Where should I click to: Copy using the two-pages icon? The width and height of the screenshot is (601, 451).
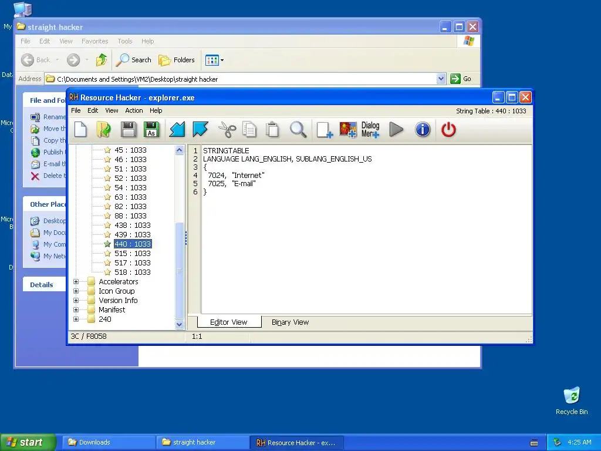point(249,130)
